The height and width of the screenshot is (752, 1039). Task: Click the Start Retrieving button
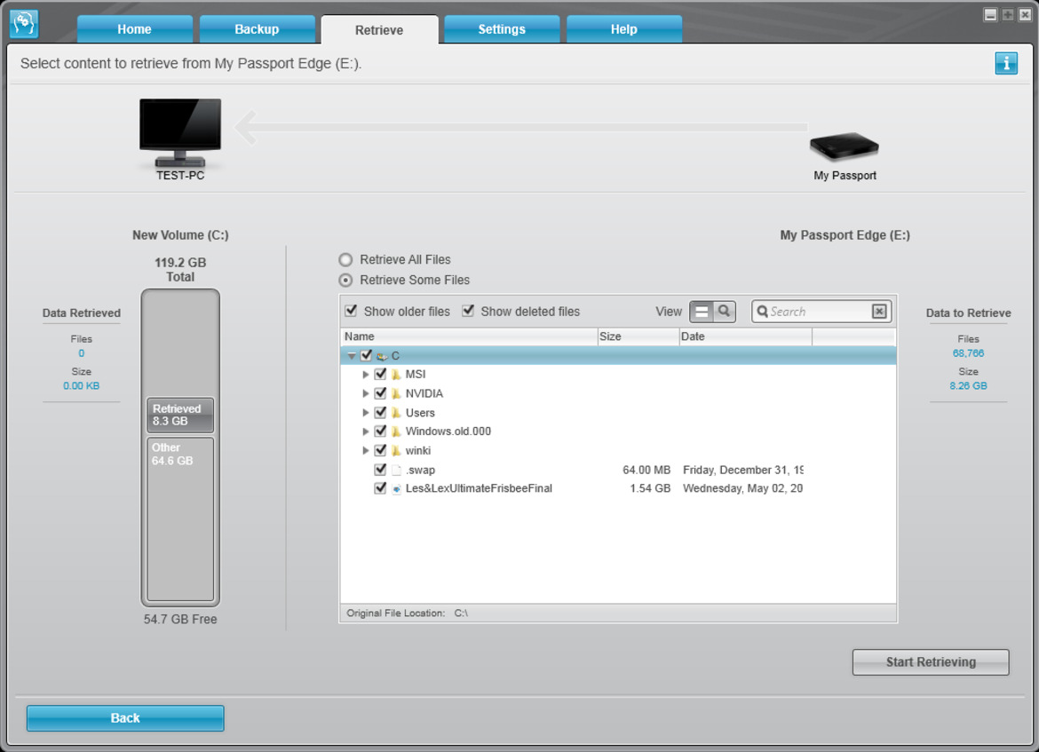pos(931,662)
